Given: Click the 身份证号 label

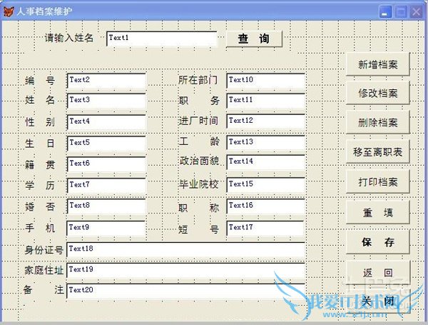Looking at the screenshot, I should click(x=44, y=249).
